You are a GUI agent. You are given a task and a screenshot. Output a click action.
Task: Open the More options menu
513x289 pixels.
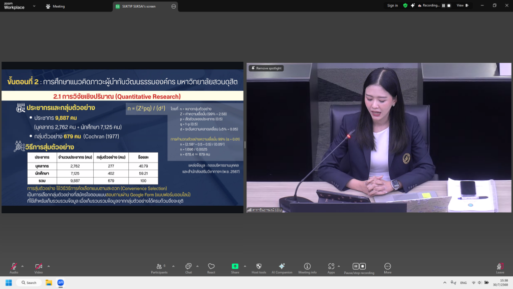tap(387, 266)
